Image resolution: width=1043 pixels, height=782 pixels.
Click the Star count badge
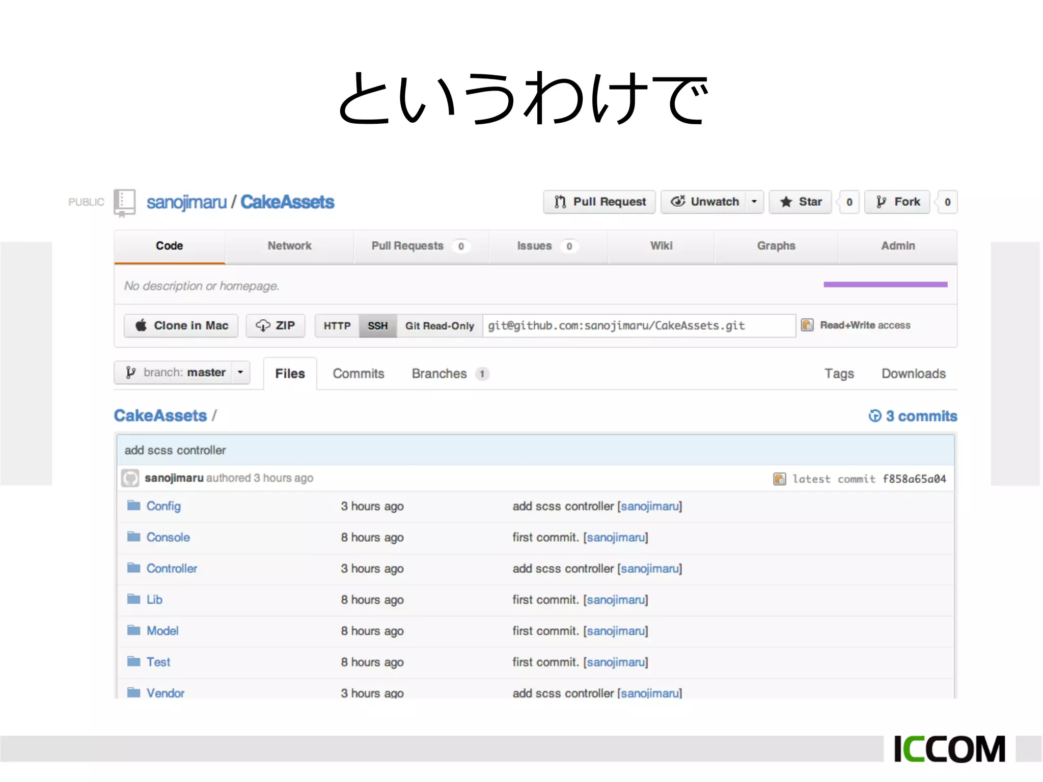849,202
